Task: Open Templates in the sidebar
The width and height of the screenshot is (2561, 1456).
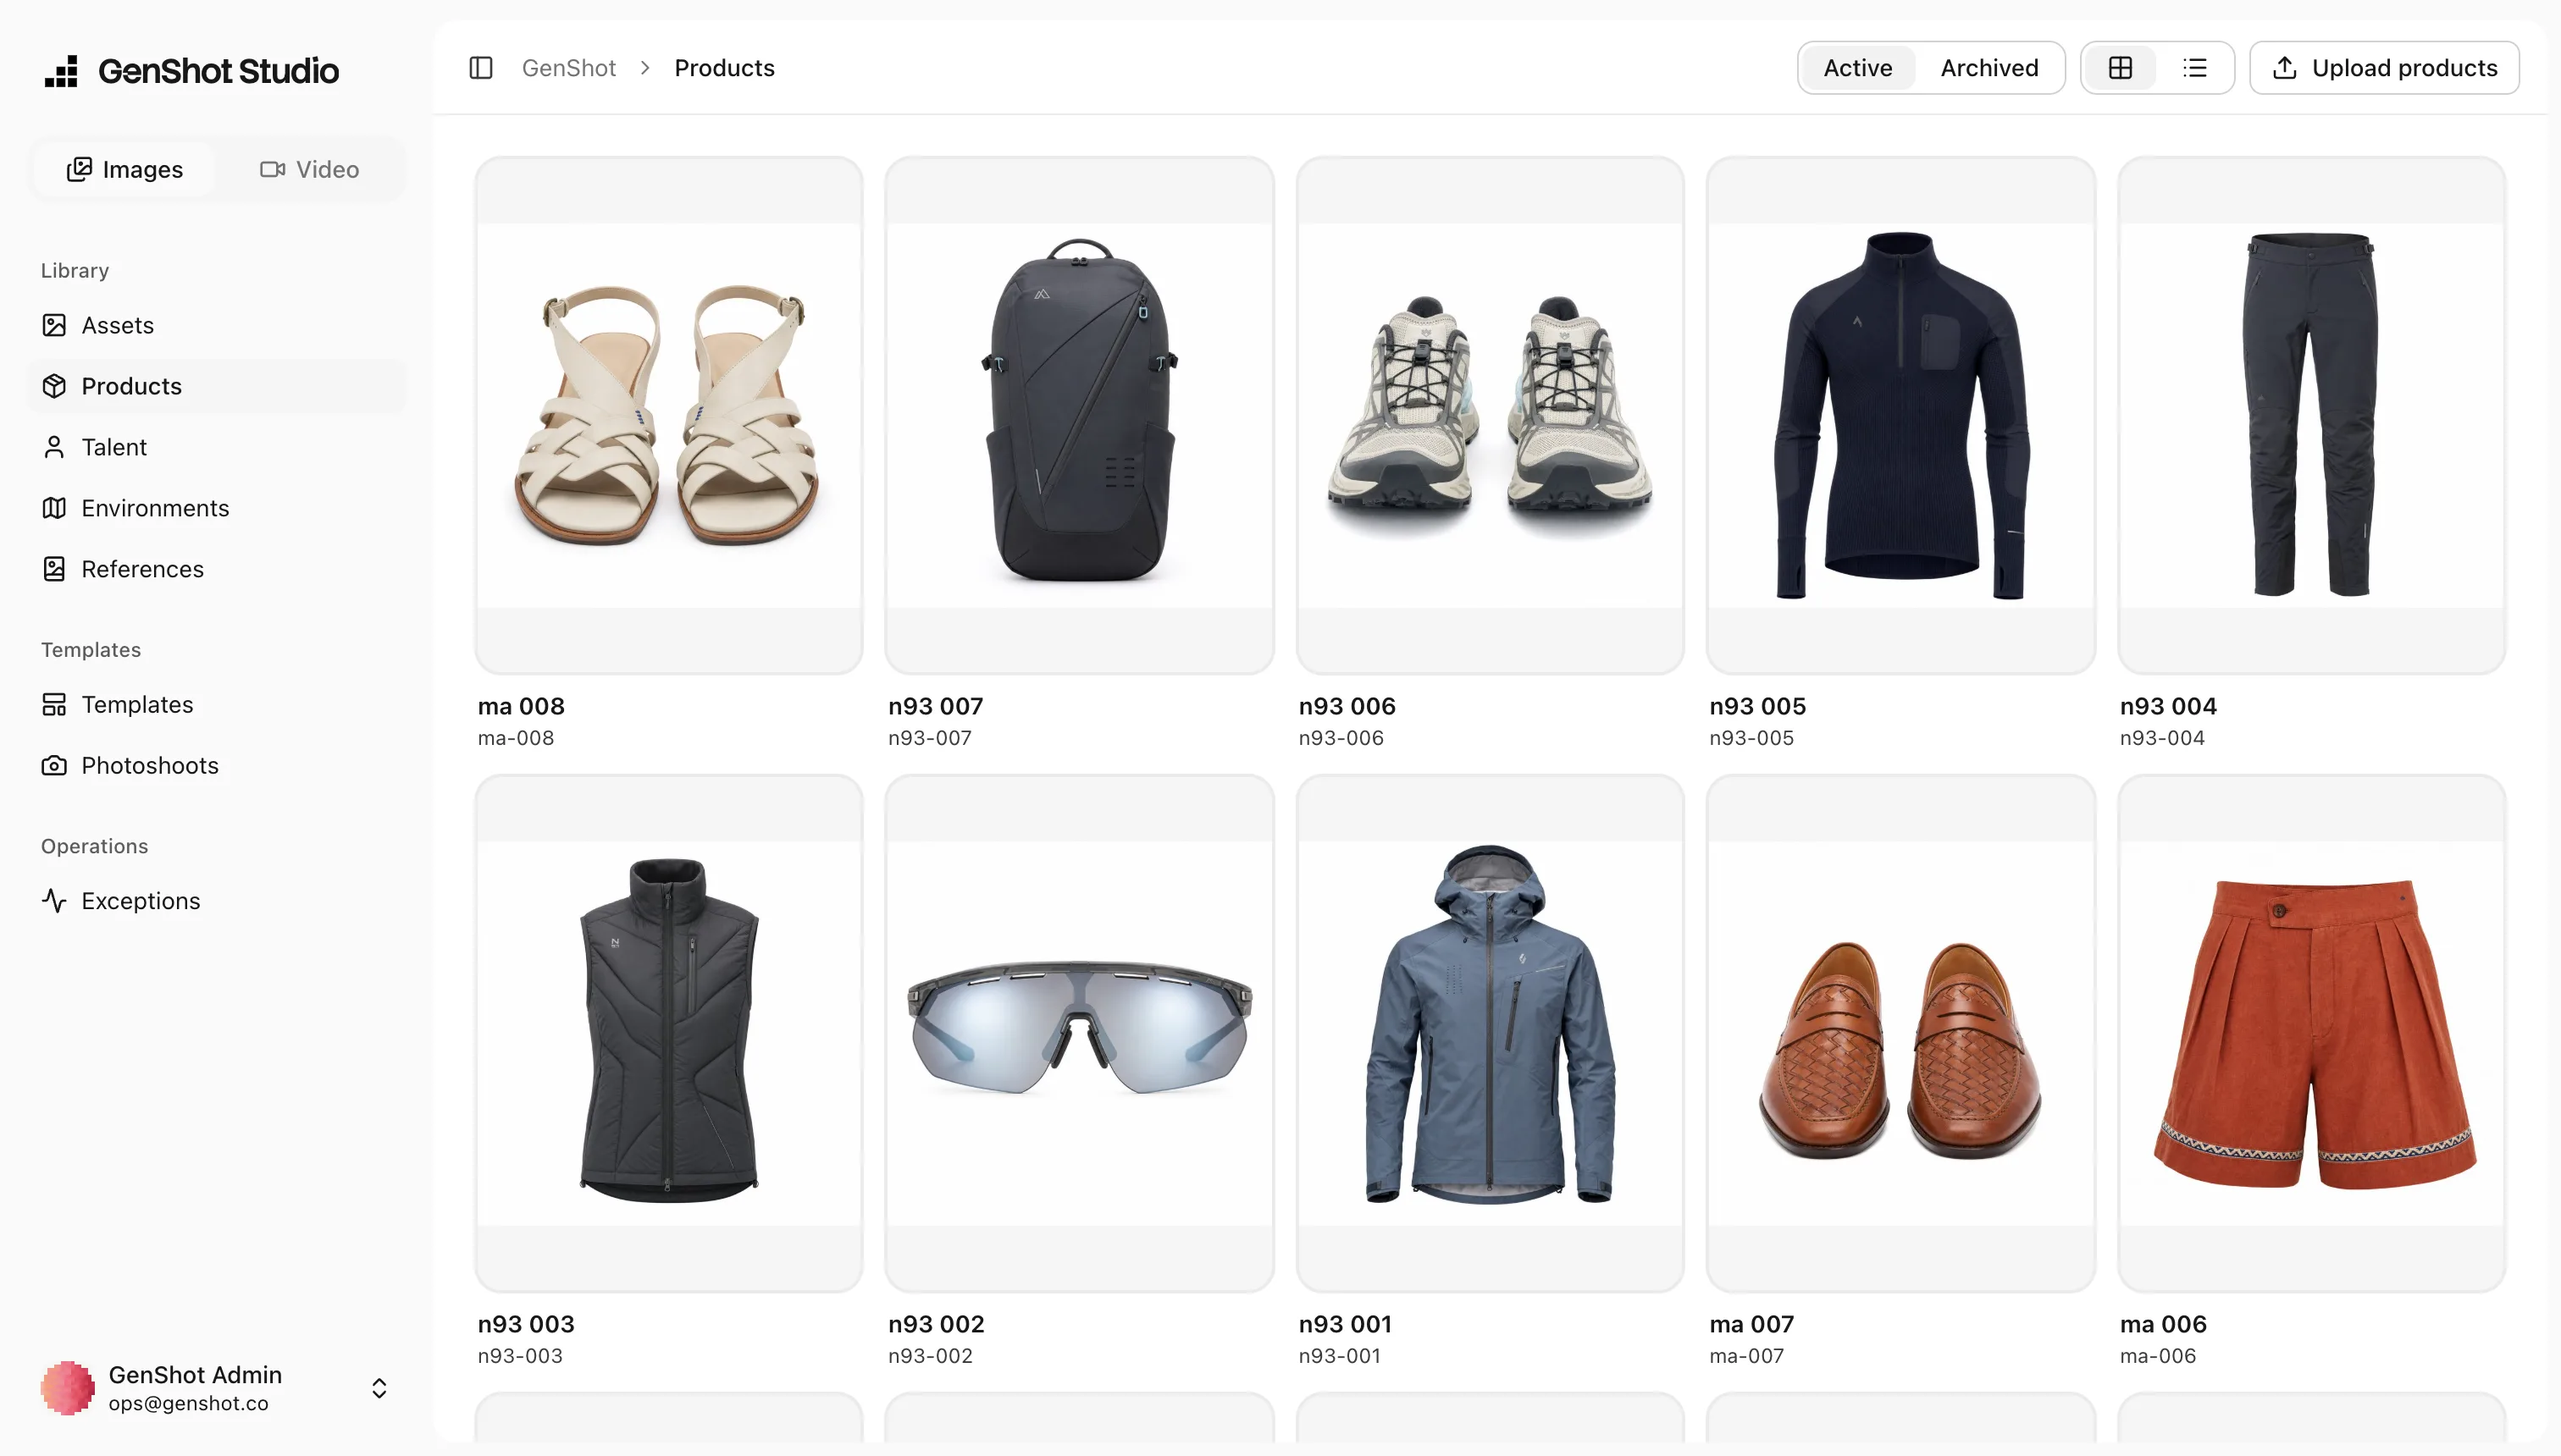Action: (x=217, y=705)
